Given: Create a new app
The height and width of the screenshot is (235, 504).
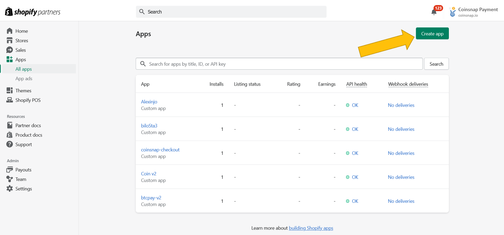Looking at the screenshot, I should 432,33.
